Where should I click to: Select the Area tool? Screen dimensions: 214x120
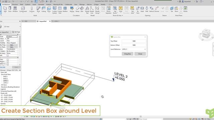[120, 9]
